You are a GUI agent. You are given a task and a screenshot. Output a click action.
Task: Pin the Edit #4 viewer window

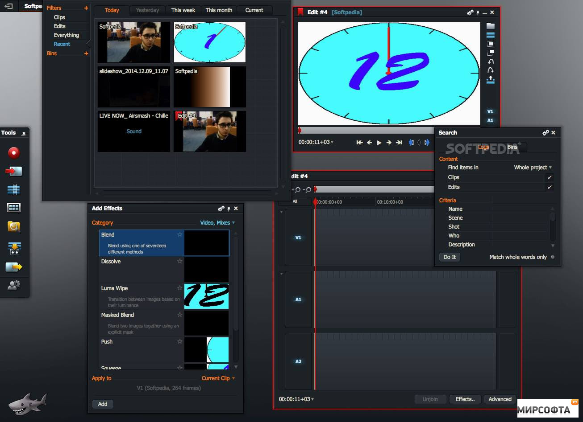tap(478, 12)
